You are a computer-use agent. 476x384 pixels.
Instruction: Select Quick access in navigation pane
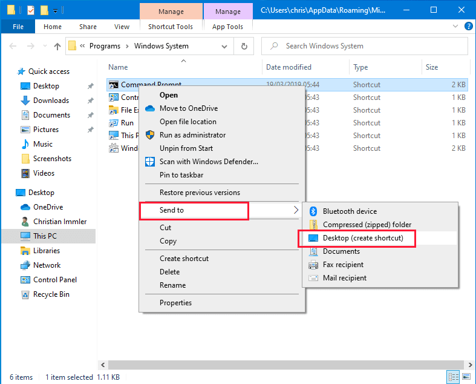tap(49, 71)
